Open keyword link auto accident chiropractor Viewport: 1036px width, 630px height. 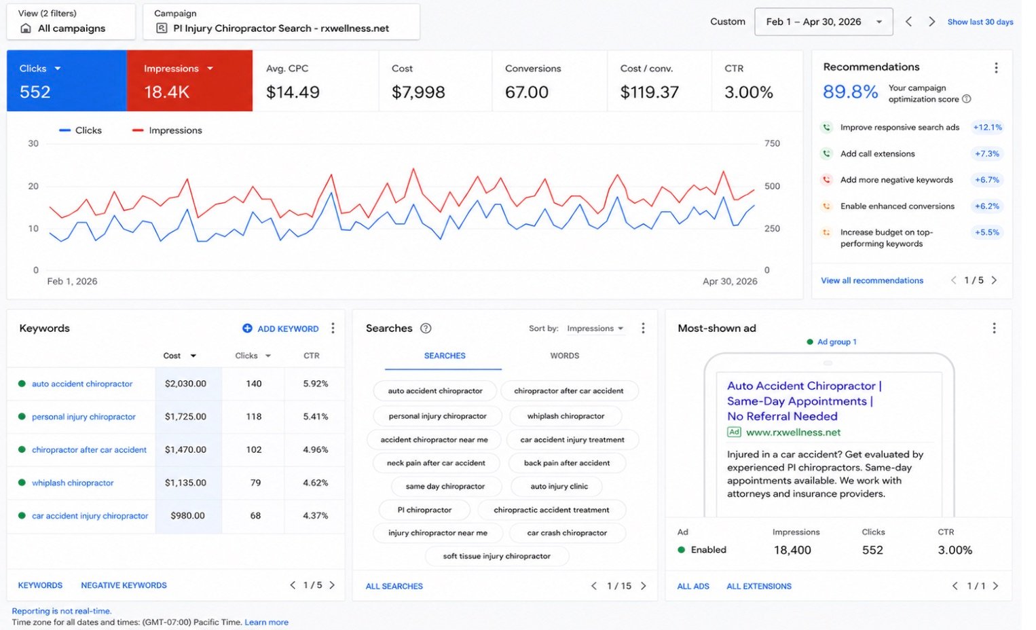[x=82, y=384]
